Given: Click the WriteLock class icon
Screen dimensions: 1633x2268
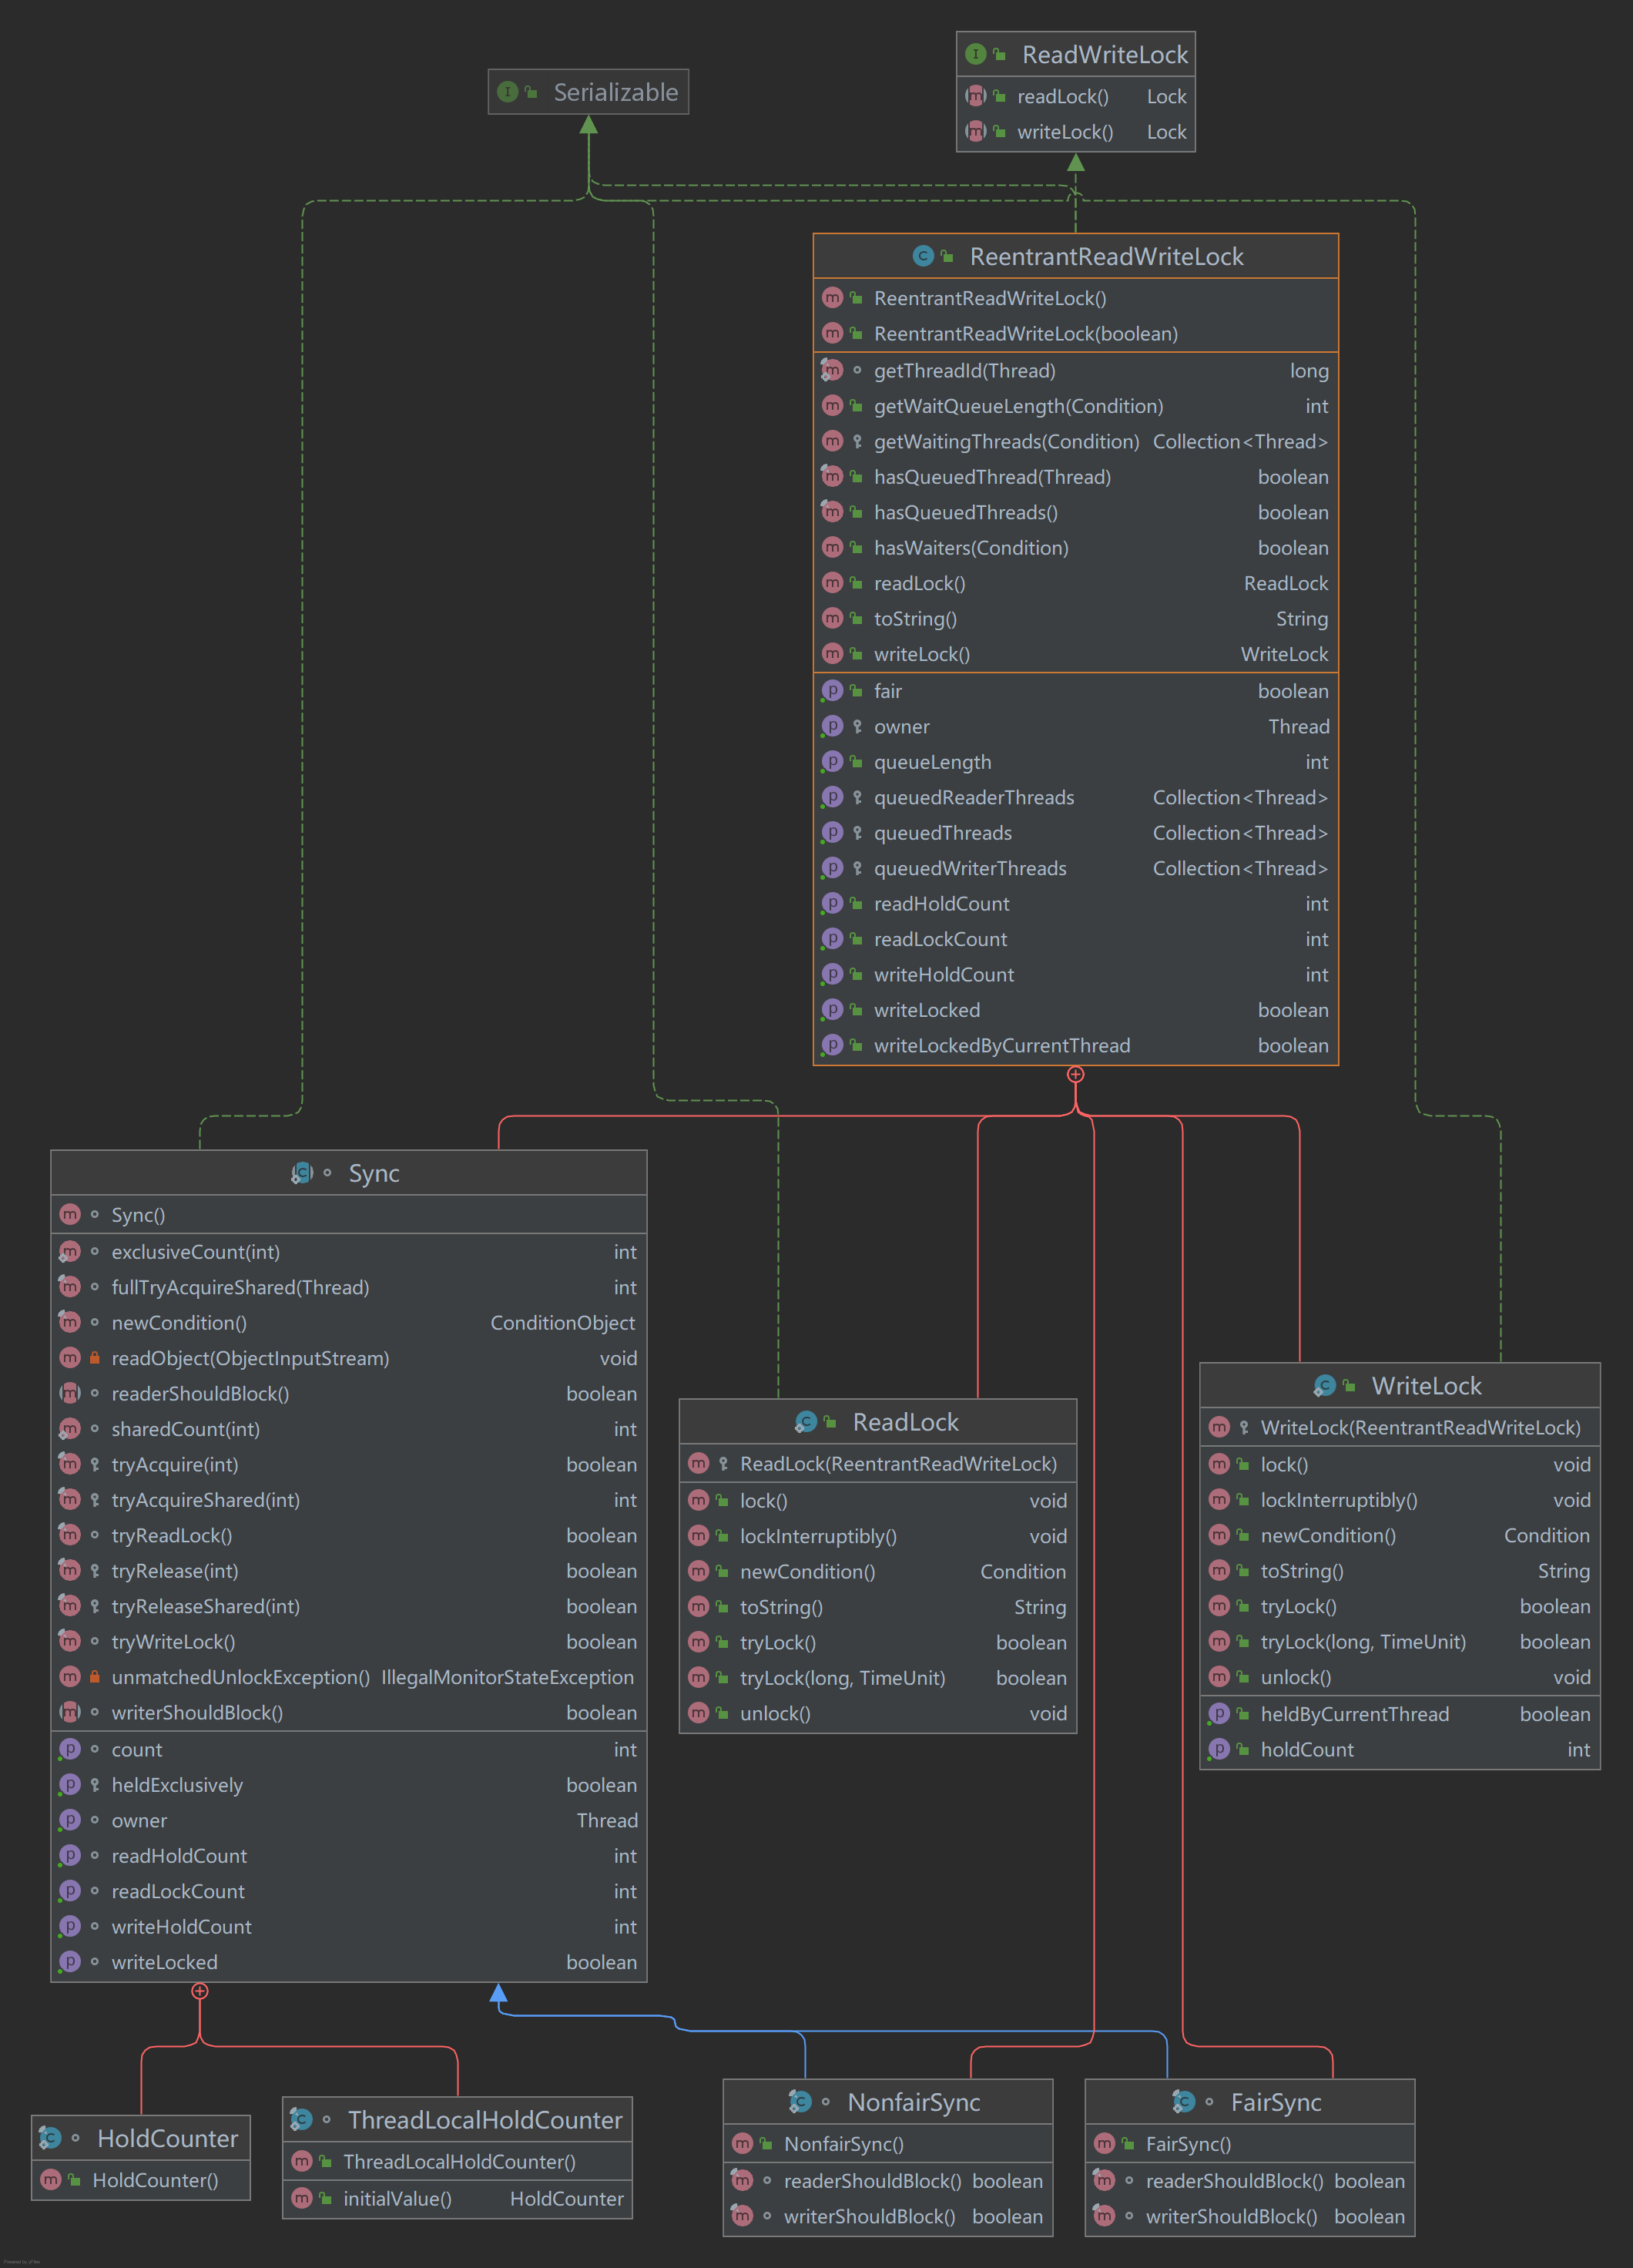Looking at the screenshot, I should tap(1325, 1385).
